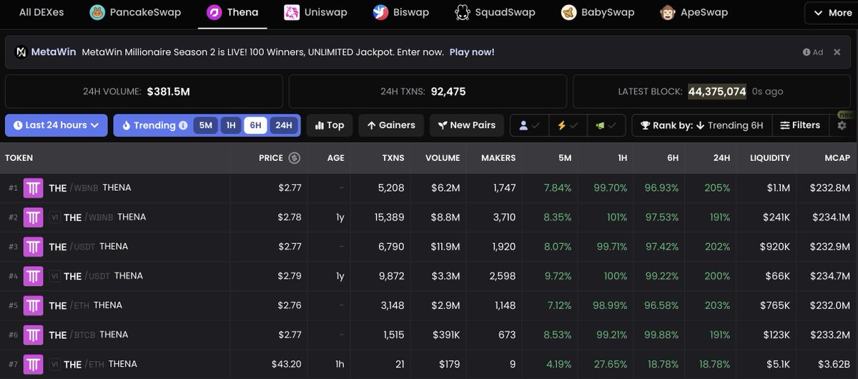Show the All DEXes tab

(x=40, y=12)
